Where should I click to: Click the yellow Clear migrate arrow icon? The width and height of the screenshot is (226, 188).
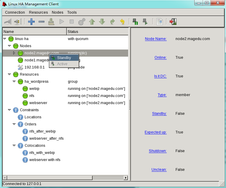click(122, 22)
